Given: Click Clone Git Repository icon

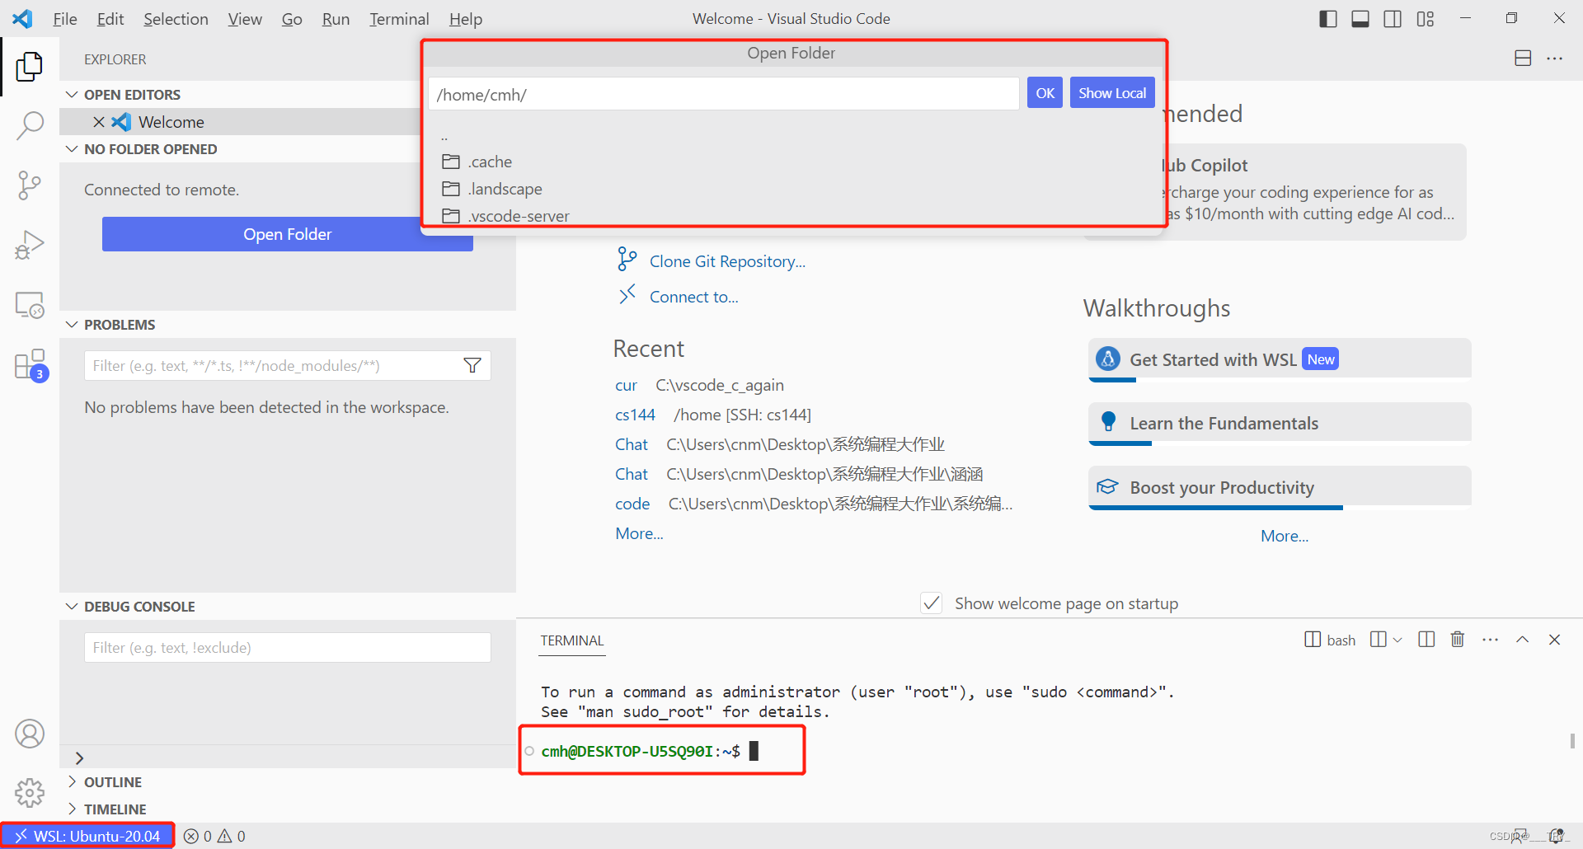Looking at the screenshot, I should click(x=627, y=260).
